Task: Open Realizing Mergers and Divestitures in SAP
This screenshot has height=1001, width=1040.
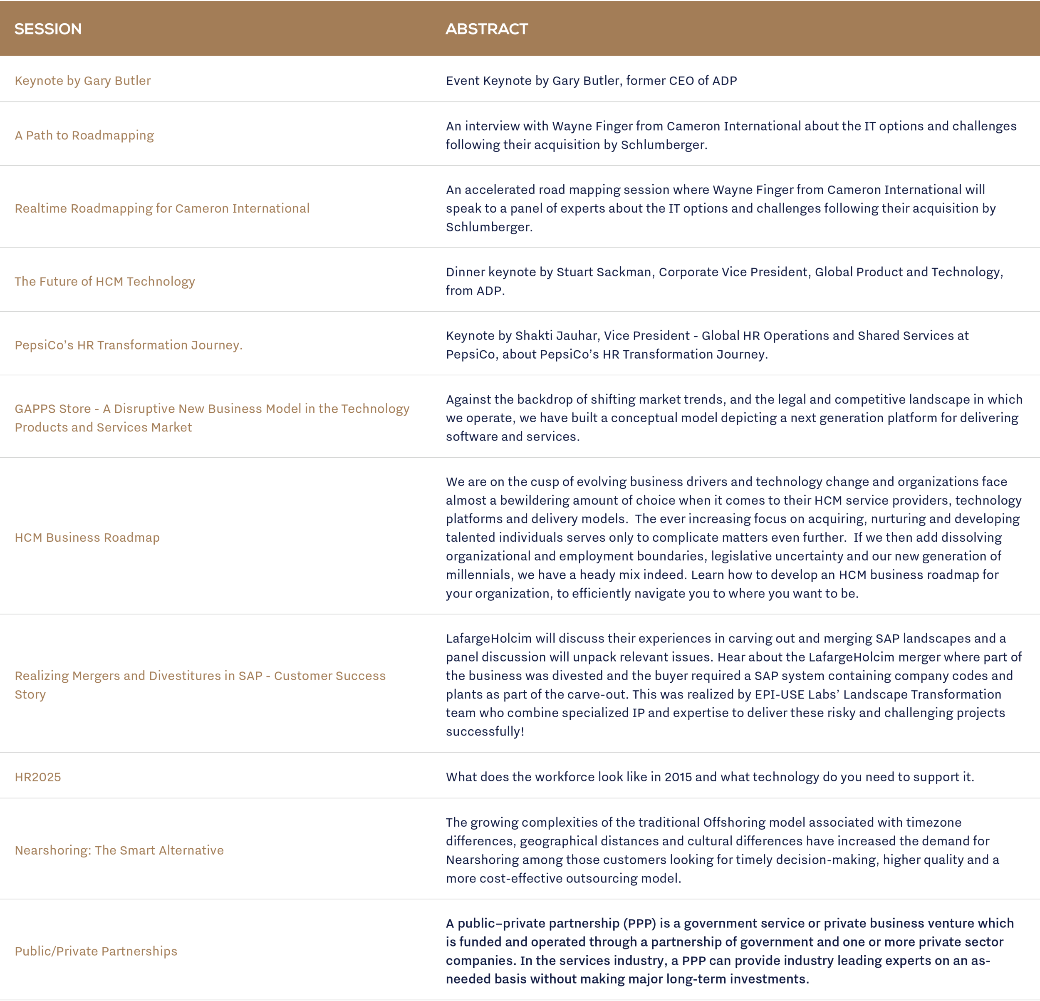Action: [200, 685]
